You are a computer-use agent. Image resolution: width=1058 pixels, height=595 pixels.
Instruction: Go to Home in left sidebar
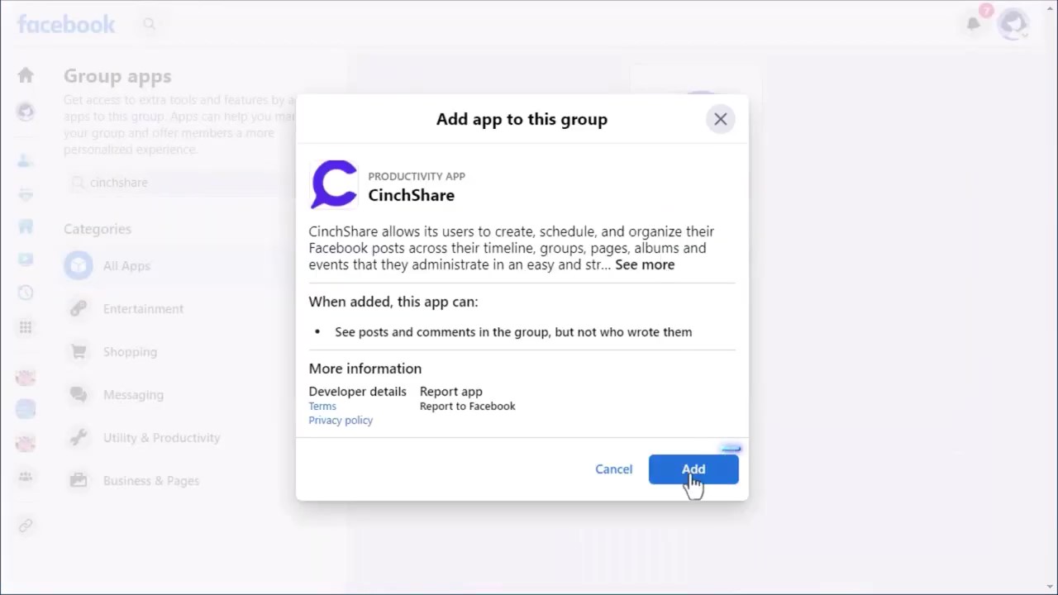pos(26,75)
